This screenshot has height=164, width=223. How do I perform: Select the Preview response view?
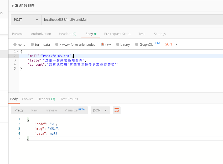(x=51, y=110)
